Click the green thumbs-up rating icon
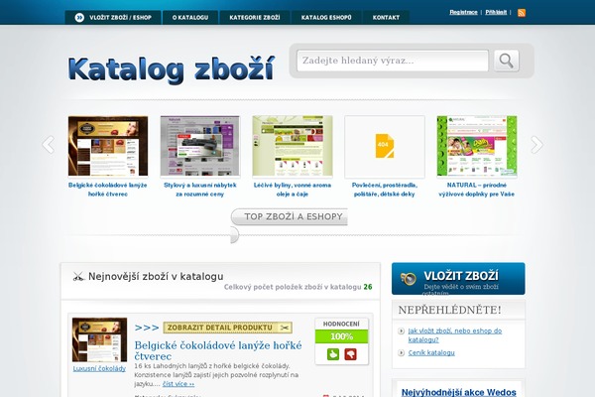595x397 pixels. click(333, 354)
